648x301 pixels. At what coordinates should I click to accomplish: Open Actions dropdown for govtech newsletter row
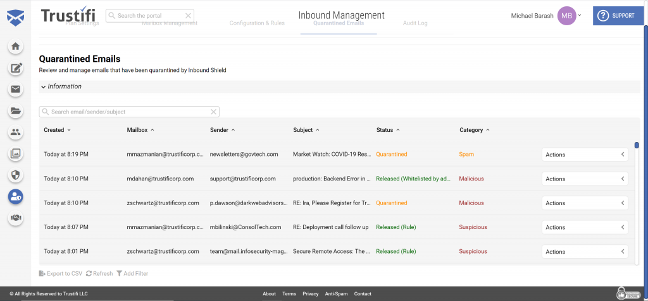tap(585, 155)
